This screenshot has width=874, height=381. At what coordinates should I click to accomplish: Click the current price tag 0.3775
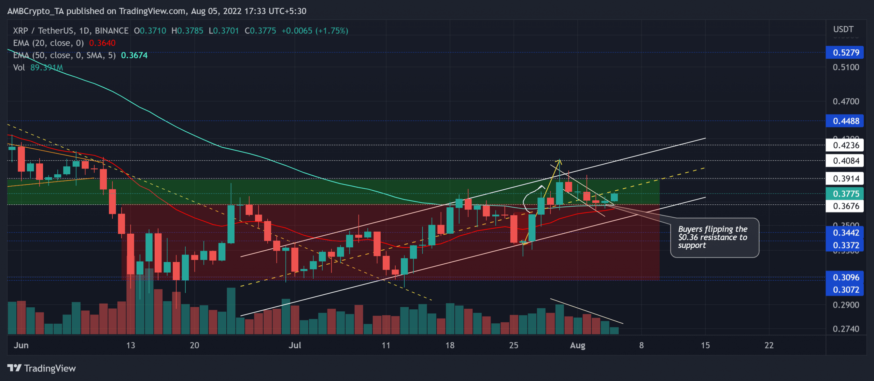pos(845,194)
